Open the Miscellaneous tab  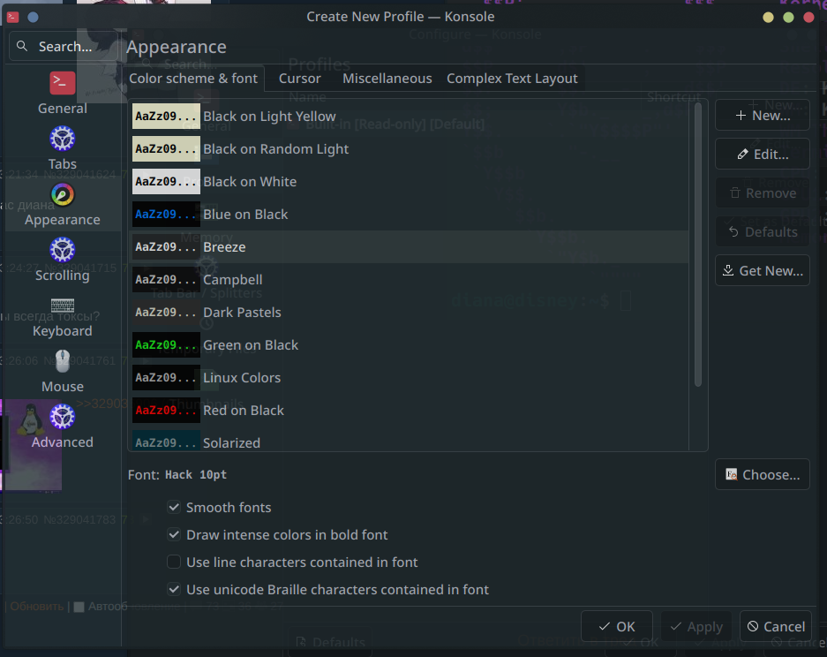point(387,79)
